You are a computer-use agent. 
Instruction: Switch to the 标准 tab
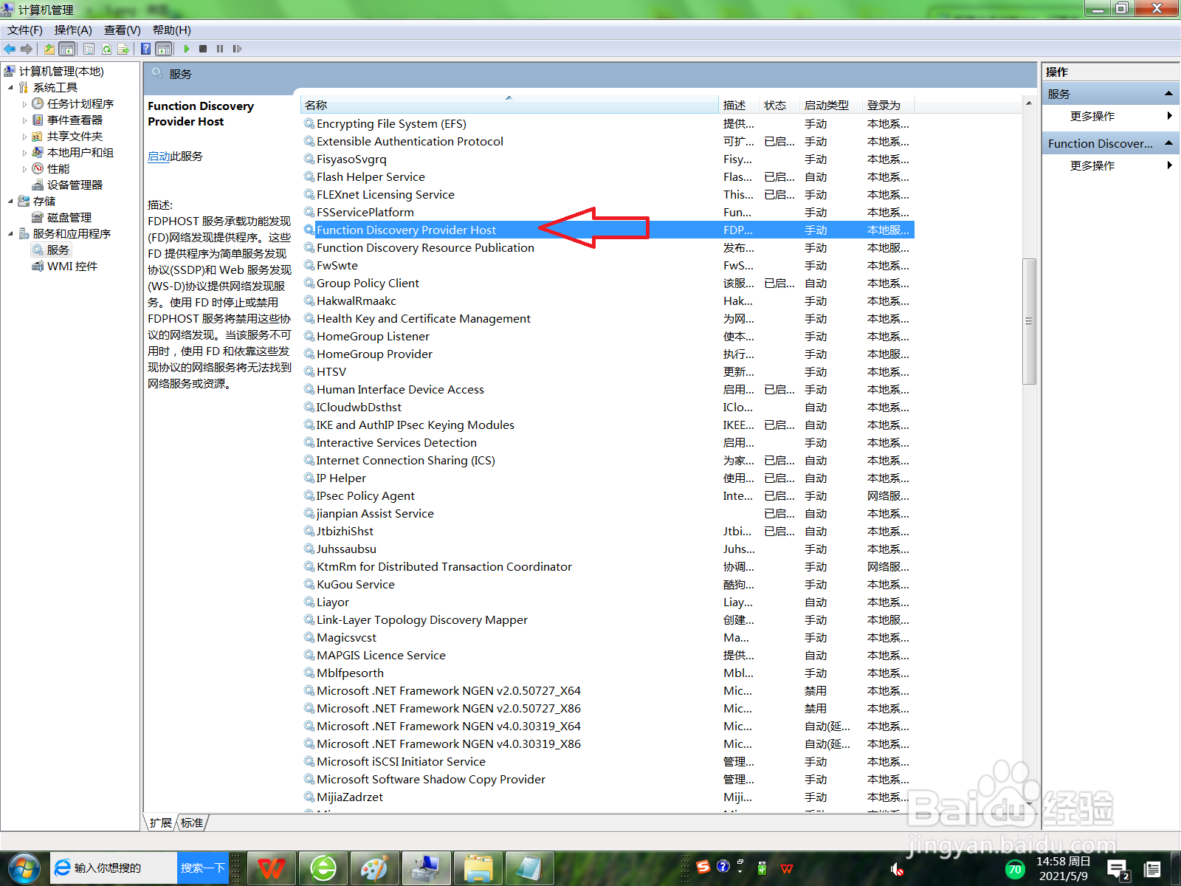[x=192, y=823]
